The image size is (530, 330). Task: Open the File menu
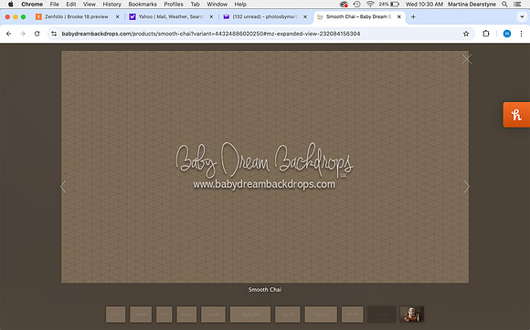coord(55,4)
